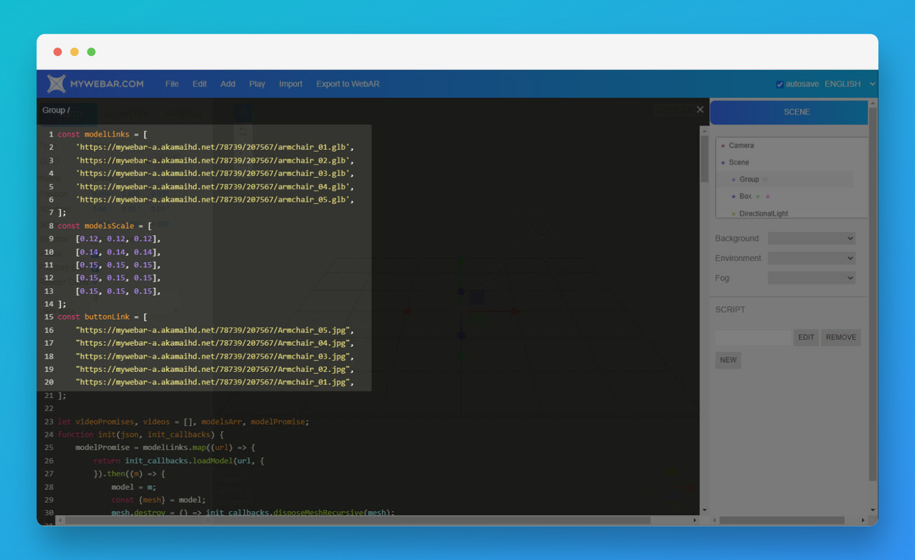Click the NEW script button
915x560 pixels.
click(727, 360)
